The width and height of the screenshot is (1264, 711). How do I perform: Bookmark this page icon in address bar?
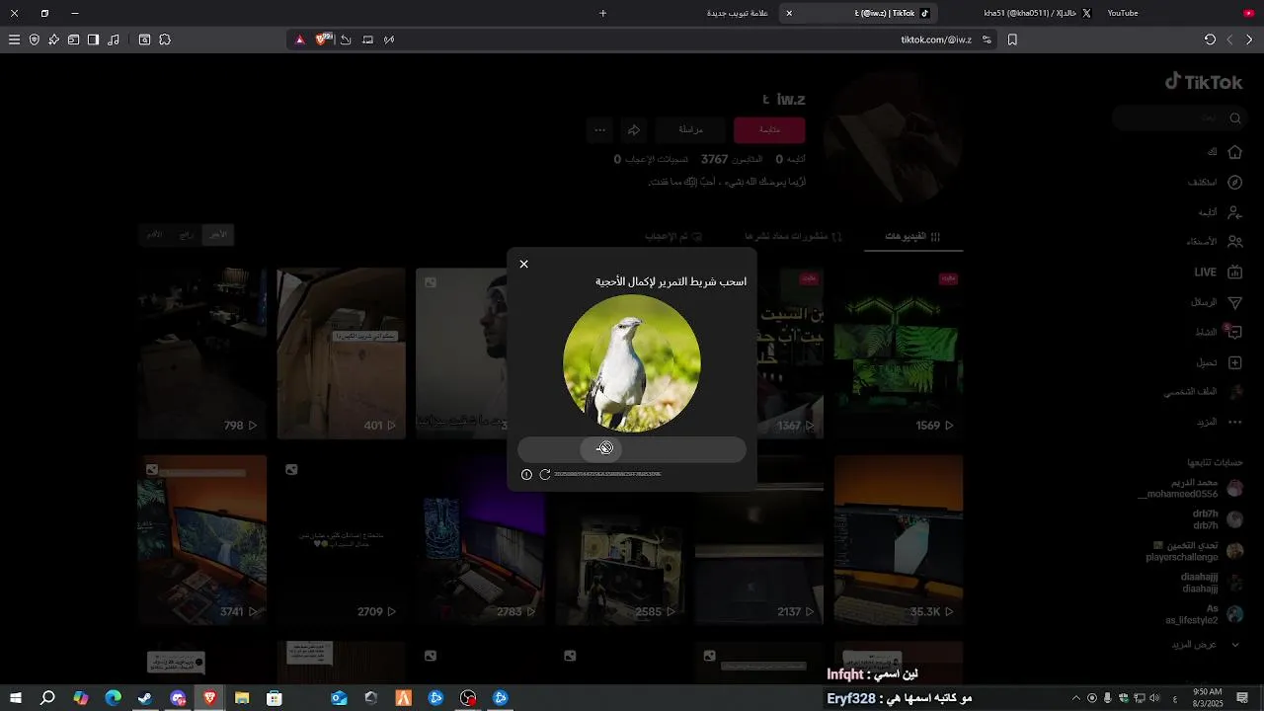(1012, 39)
